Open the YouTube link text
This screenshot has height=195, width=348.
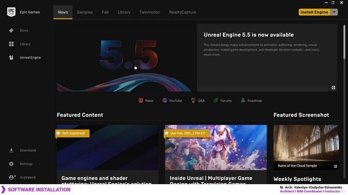176,101
